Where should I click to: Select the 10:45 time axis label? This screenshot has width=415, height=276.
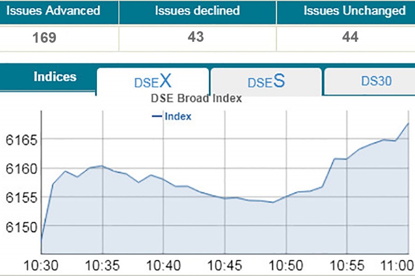tap(225, 266)
